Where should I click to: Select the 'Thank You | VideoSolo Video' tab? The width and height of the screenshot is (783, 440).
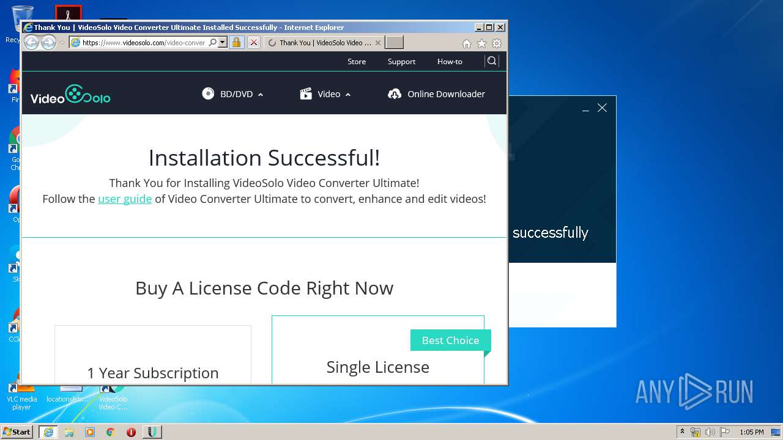click(x=324, y=43)
